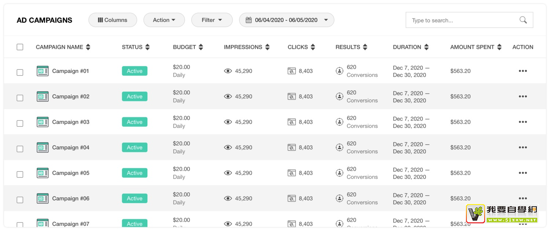
Task: Open the three-dot action menu for Campaign #04
Action: pos(523,147)
